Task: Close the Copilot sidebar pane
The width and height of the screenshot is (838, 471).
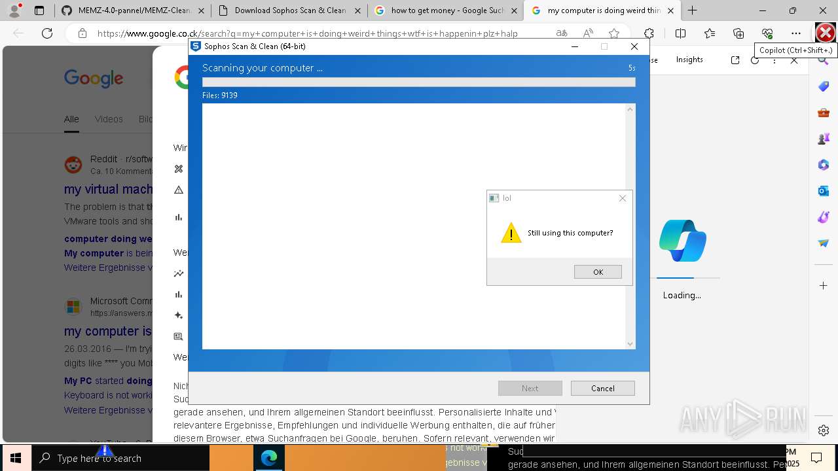Action: pos(794,60)
